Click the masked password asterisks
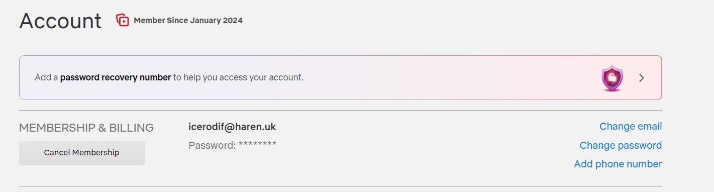The width and height of the screenshot is (714, 192). coord(257,145)
